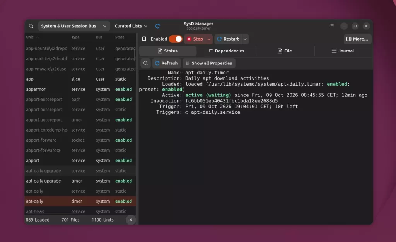
Task: Search within the status text
Action: click(x=145, y=63)
